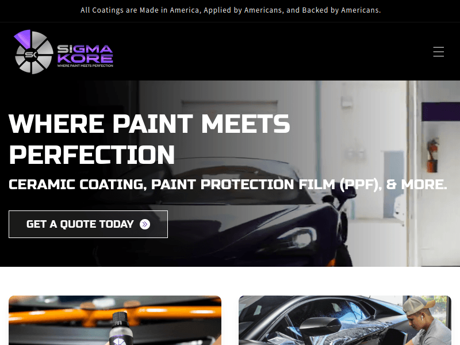Click the Made in America announcement bar text
This screenshot has width=460, height=345.
231,10
